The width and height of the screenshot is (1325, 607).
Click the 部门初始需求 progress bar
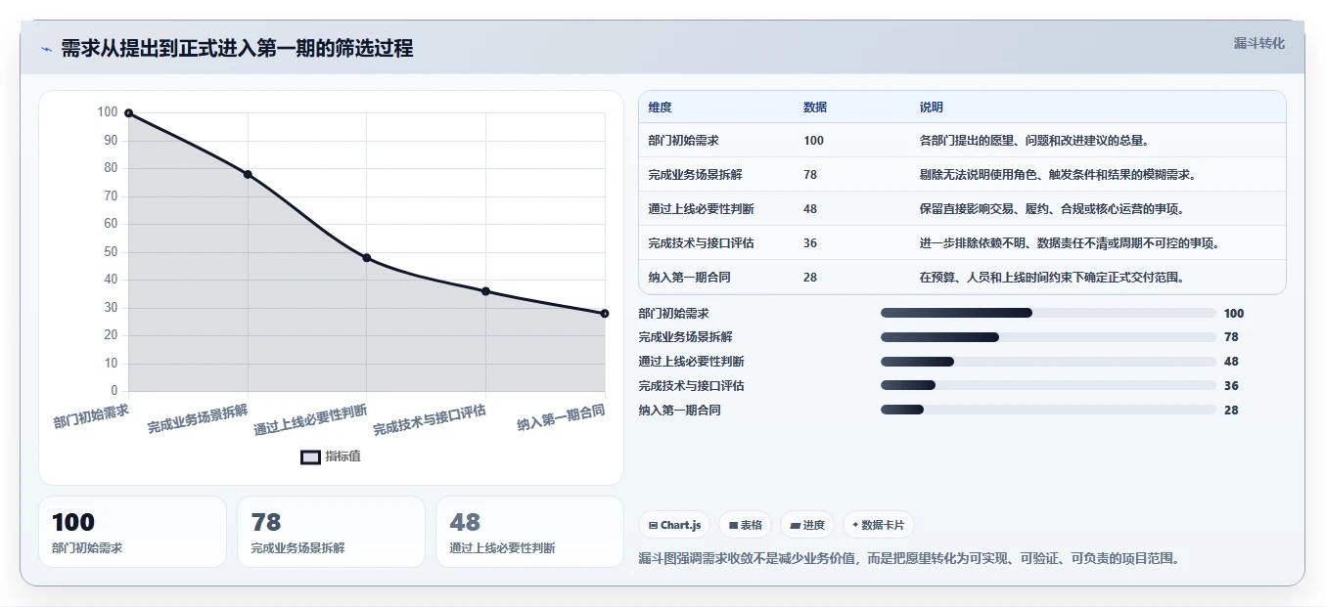click(1048, 313)
